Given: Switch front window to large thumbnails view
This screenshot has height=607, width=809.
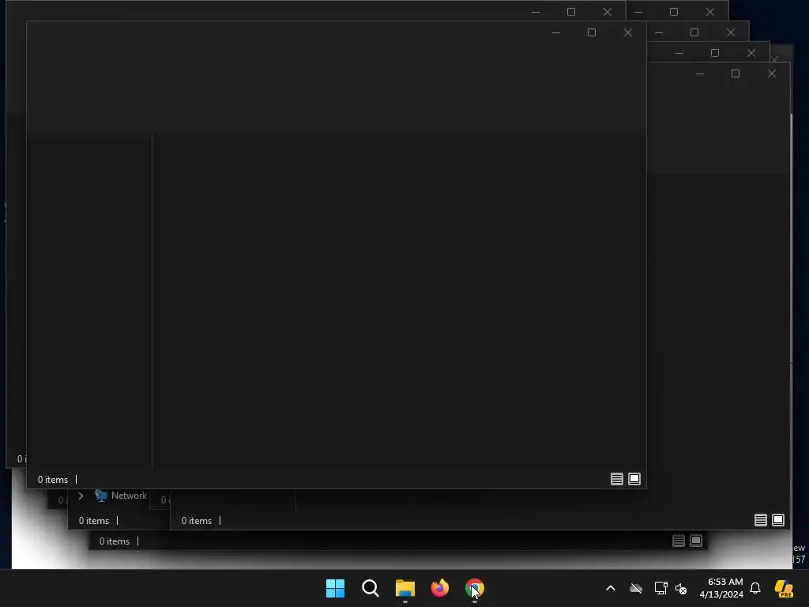Looking at the screenshot, I should click(634, 479).
